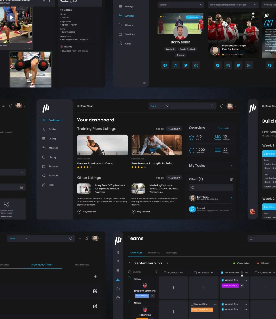Viewport: 276px width, 319px height.
Task: Open Promote in the dashboard sidebar
Action: (53, 176)
